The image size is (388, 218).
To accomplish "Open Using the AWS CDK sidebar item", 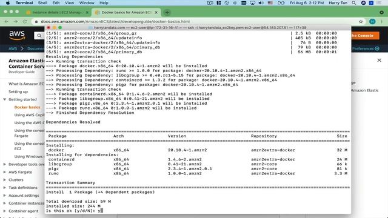I will (x=29, y=123).
